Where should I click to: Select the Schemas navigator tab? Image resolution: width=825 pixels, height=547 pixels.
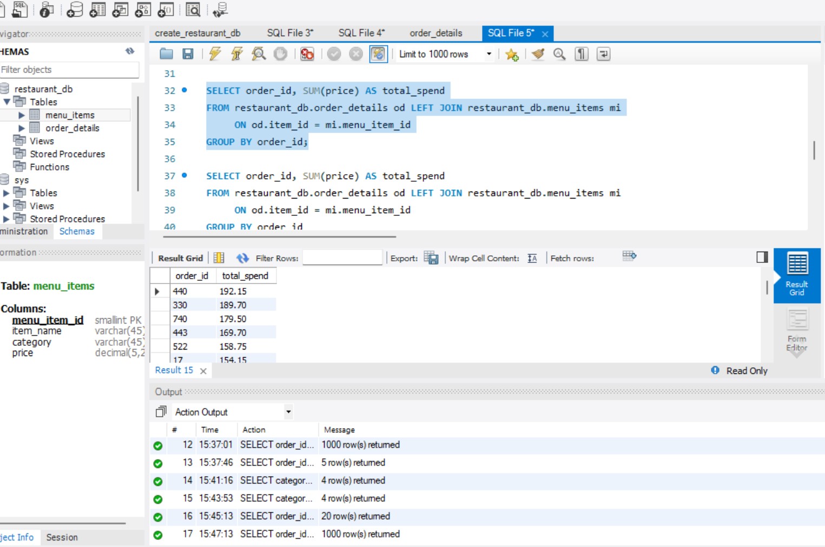(77, 231)
